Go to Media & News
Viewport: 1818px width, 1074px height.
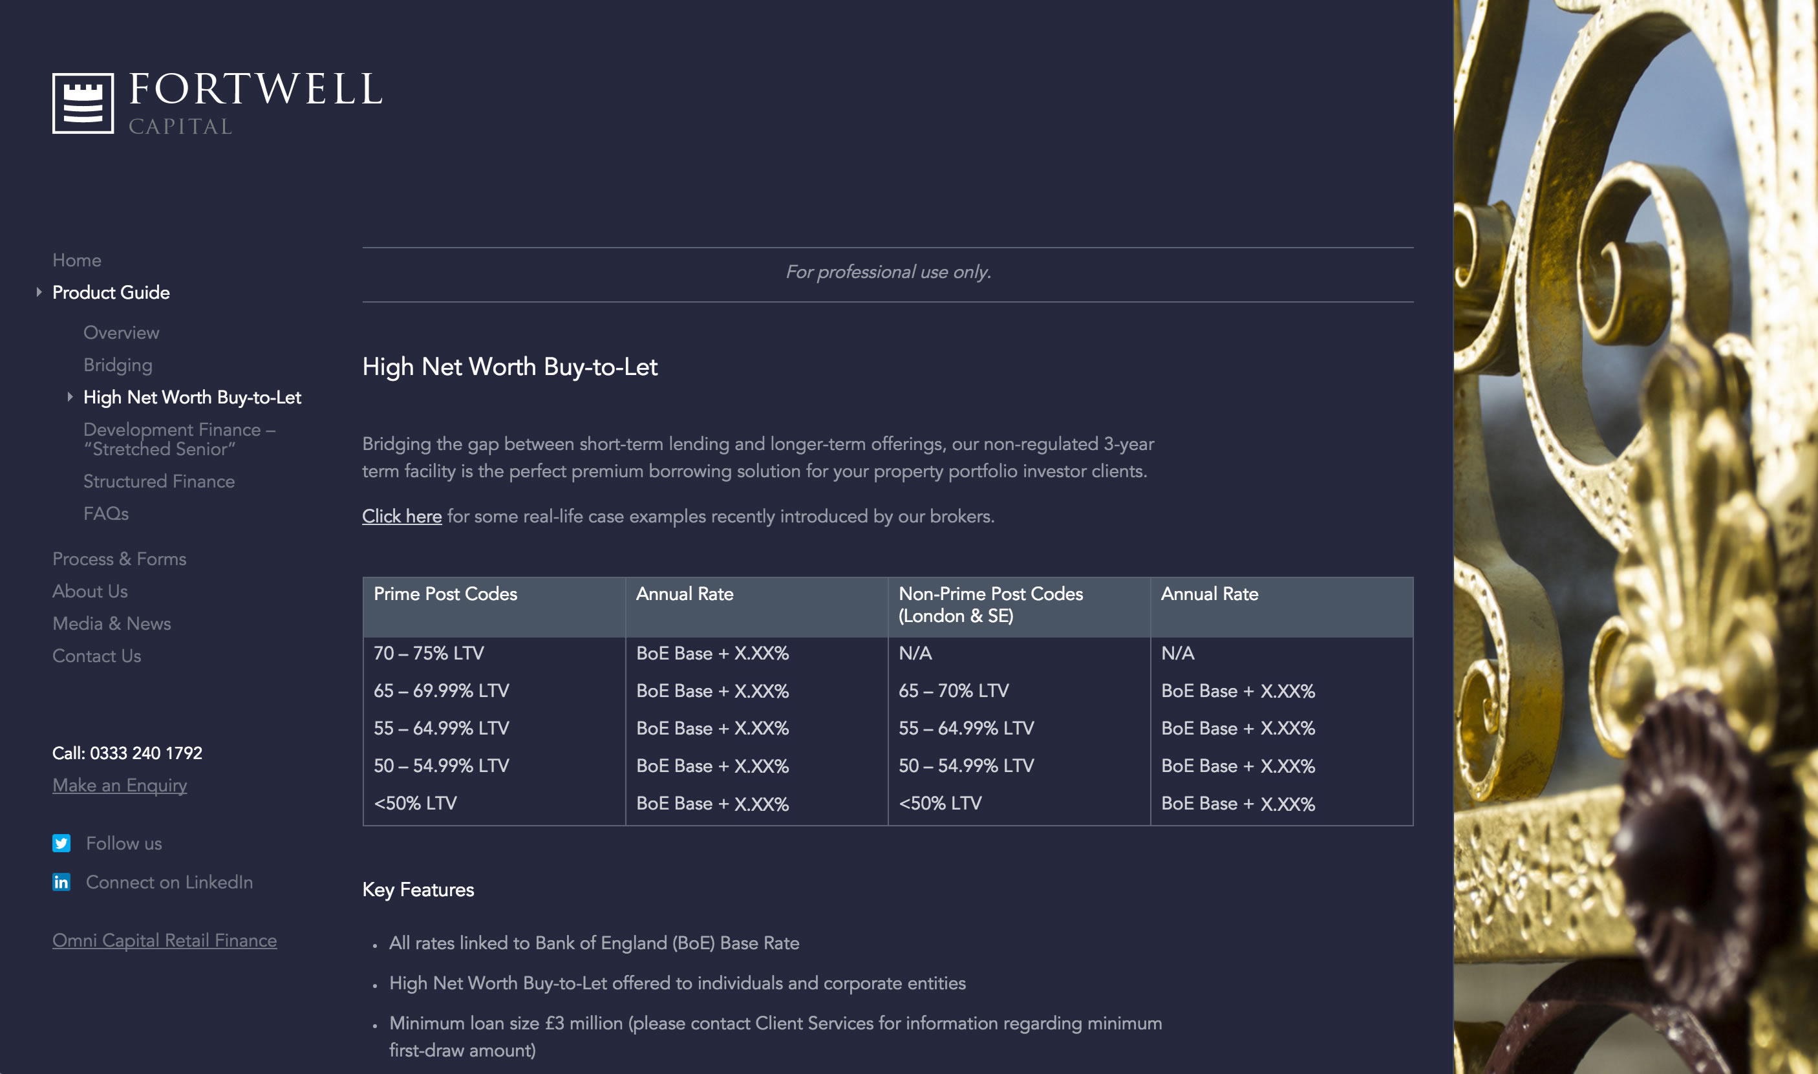(111, 623)
